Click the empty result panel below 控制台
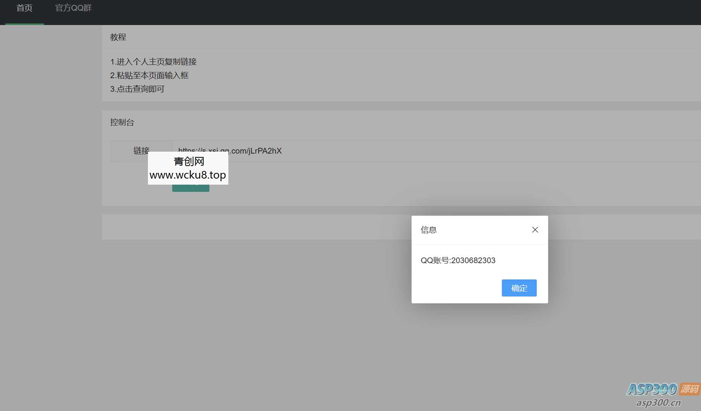 point(254,227)
